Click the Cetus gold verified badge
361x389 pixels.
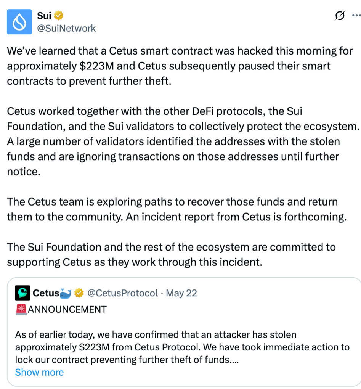point(79,293)
